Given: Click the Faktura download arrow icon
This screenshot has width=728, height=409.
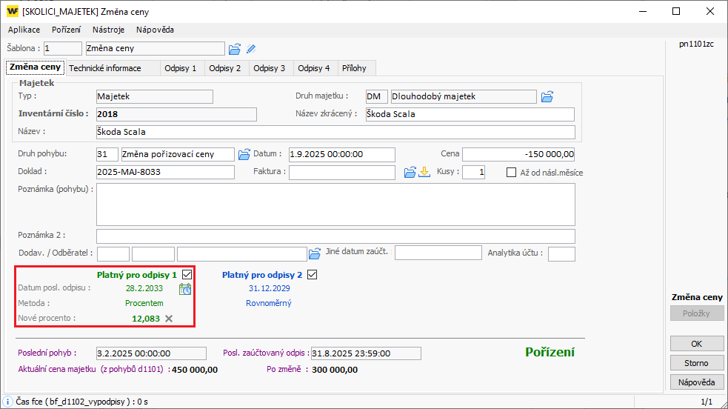Looking at the screenshot, I should point(424,173).
